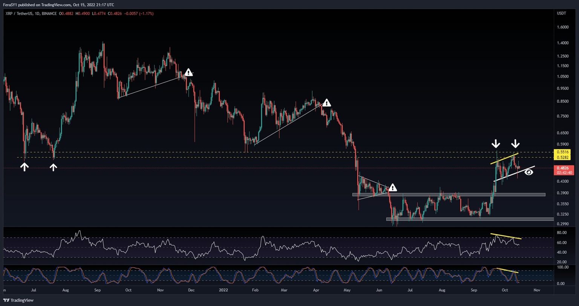Select the eye symbol near the price axis
This screenshot has height=306, width=579.
tap(530, 172)
